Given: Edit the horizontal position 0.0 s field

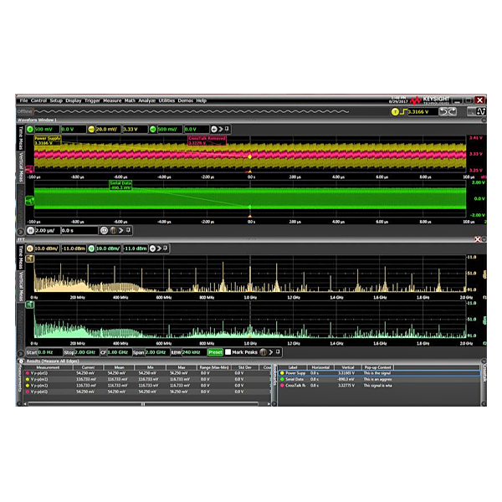Looking at the screenshot, I should tap(79, 231).
